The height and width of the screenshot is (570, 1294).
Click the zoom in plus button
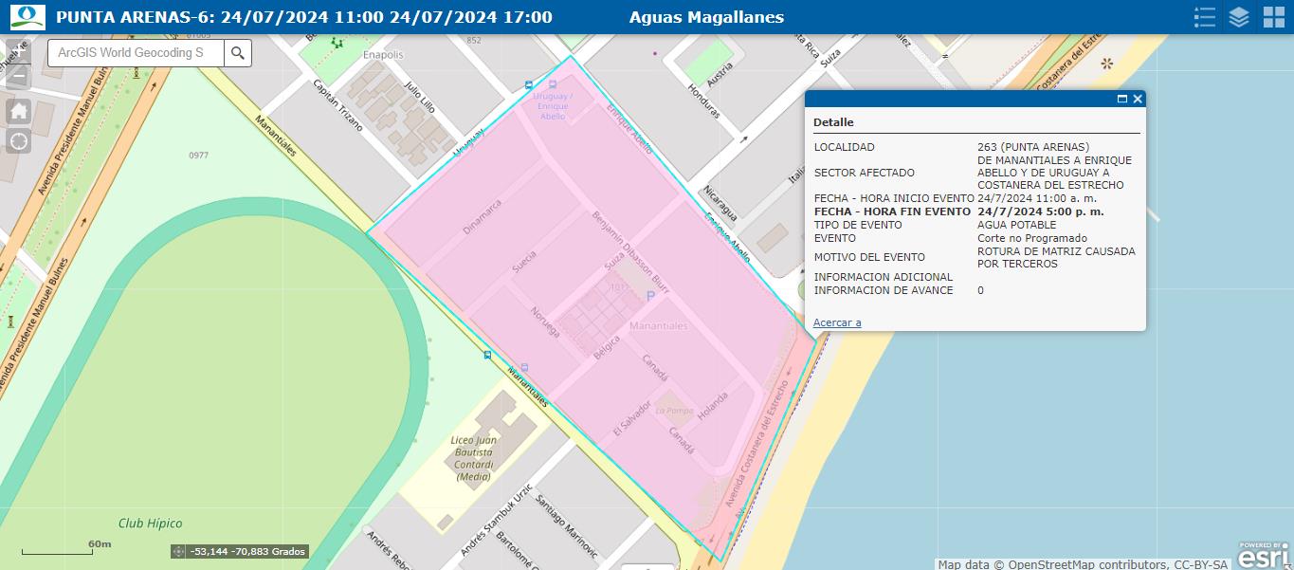tap(19, 50)
